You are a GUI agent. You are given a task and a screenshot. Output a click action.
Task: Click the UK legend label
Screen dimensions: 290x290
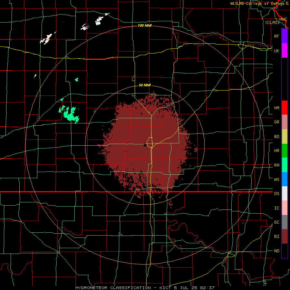pyautogui.click(x=276, y=51)
